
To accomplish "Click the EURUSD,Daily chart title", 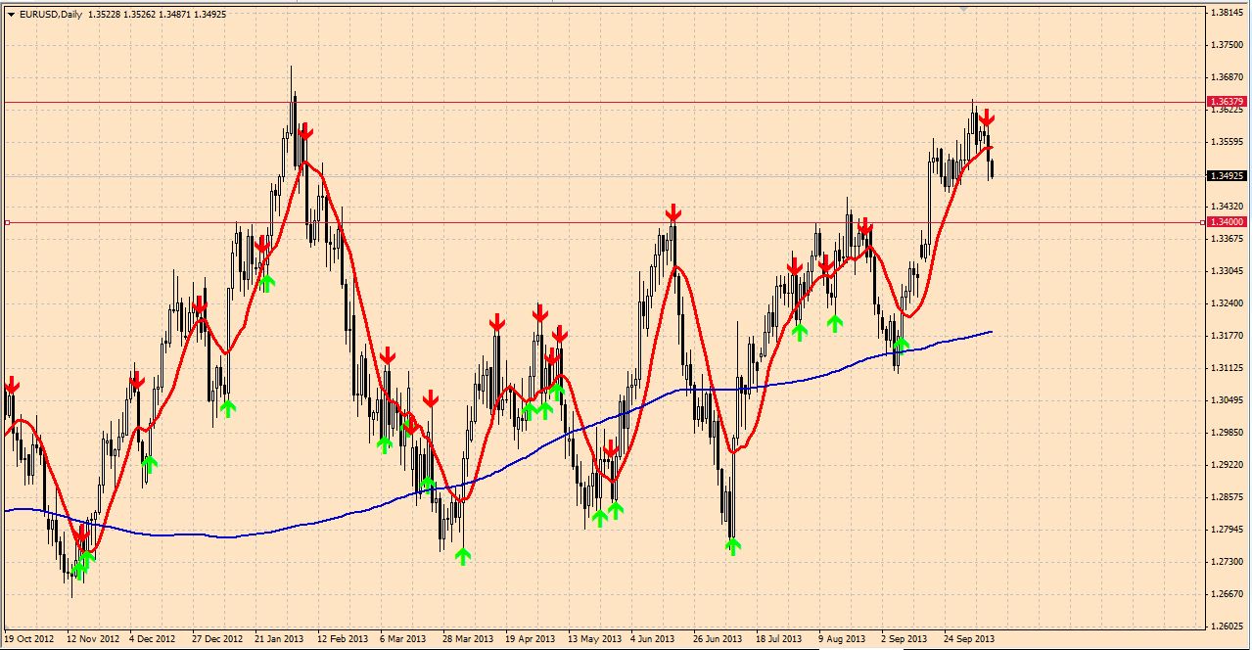I will click(x=50, y=15).
